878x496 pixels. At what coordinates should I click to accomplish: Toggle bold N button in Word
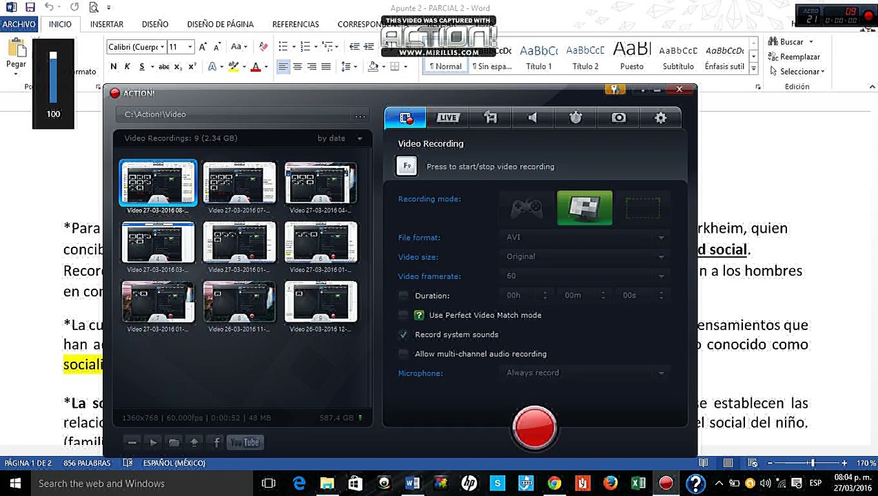tap(114, 67)
